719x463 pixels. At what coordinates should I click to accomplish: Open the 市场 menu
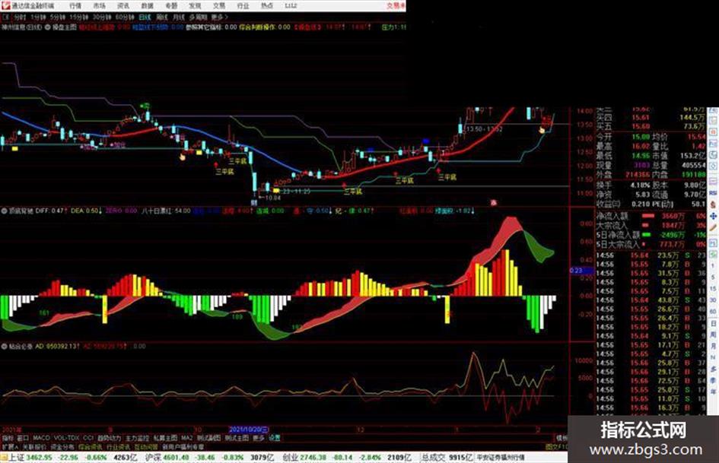click(x=99, y=5)
